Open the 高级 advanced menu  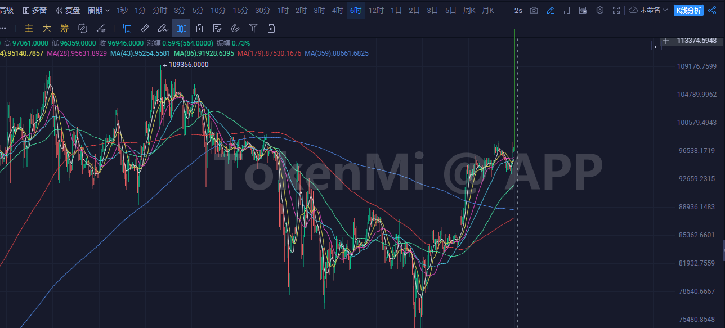click(7, 10)
